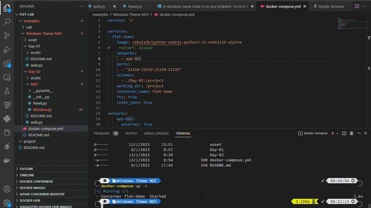Open the Search view icon
Screen dimensions: 371x208
tap(7, 22)
